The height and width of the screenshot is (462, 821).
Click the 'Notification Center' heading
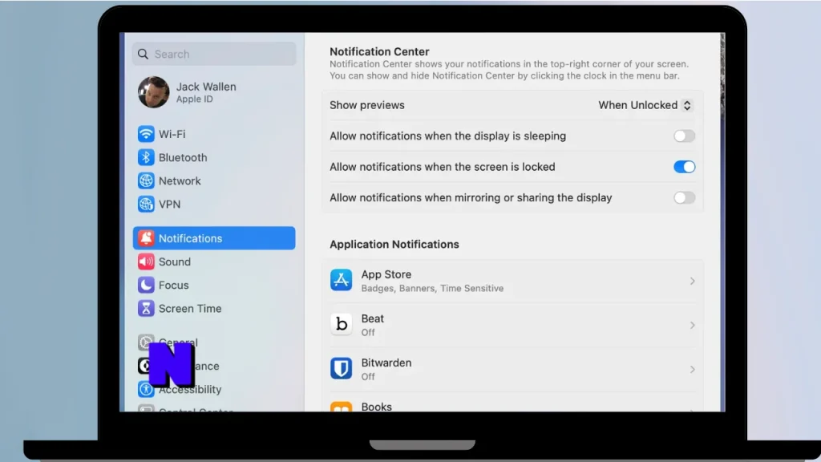(x=379, y=52)
